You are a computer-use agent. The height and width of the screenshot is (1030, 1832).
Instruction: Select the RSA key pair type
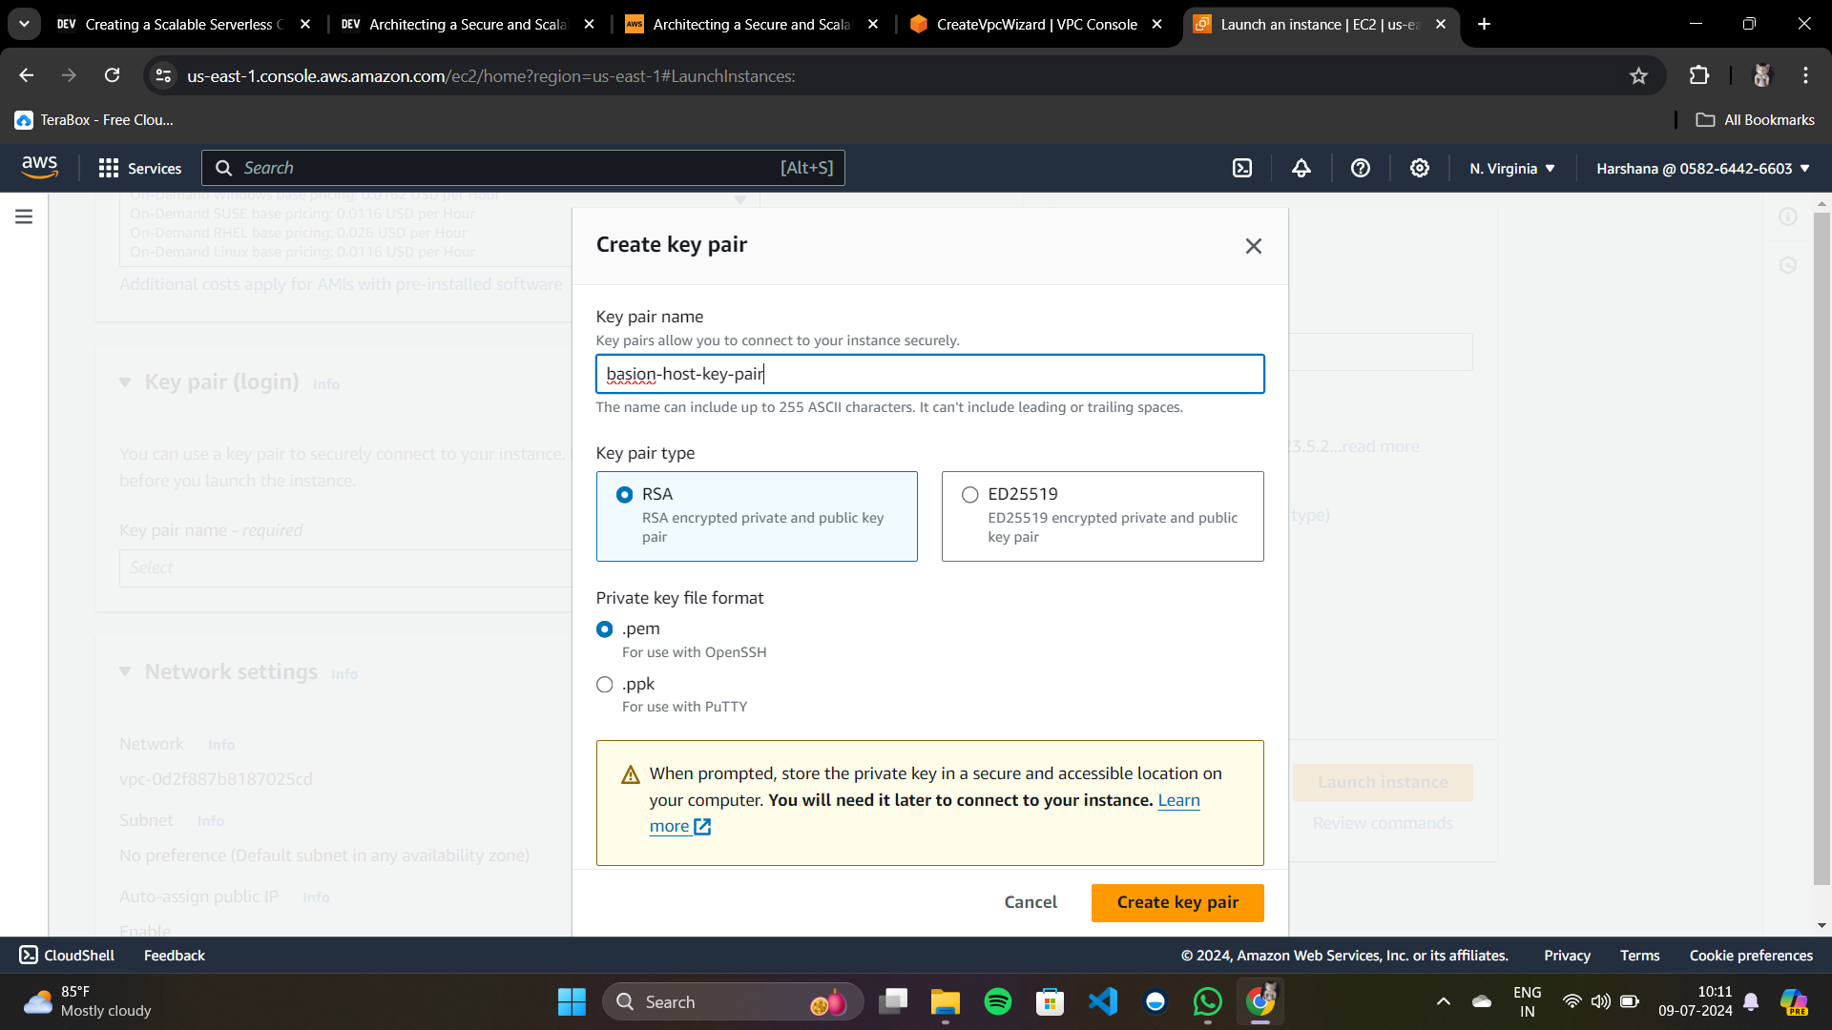625,495
